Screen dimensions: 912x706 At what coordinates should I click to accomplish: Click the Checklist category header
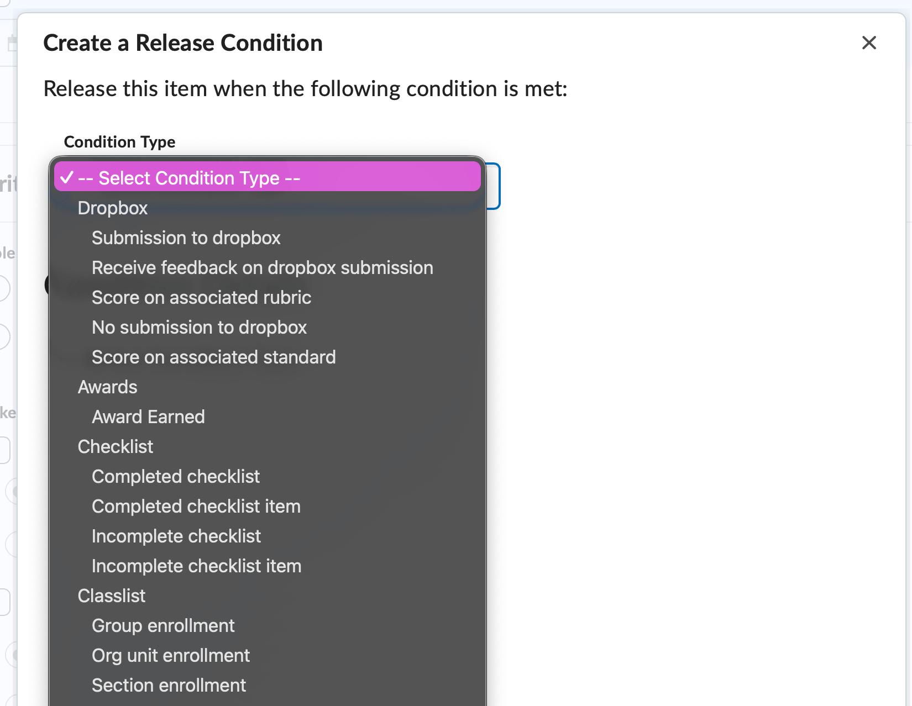(116, 446)
